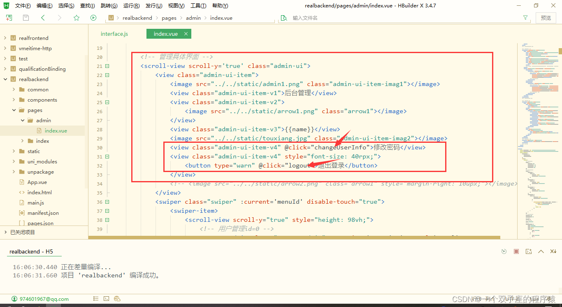This screenshot has width=562, height=307.
Task: Open the 帮助(Y) menu
Action: (220, 6)
